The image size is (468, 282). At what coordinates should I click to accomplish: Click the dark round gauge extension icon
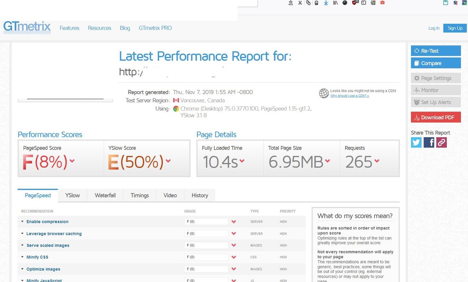click(x=344, y=3)
